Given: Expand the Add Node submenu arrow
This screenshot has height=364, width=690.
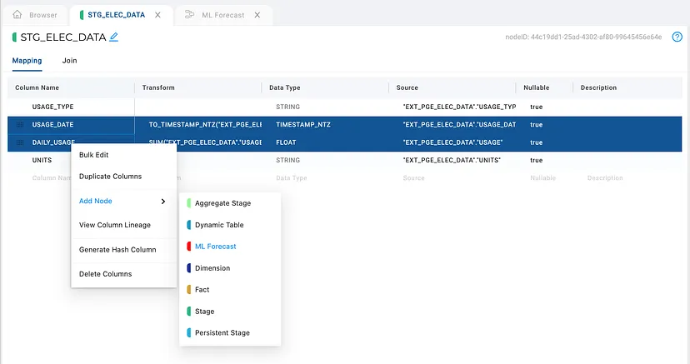Looking at the screenshot, I should click(x=162, y=202).
